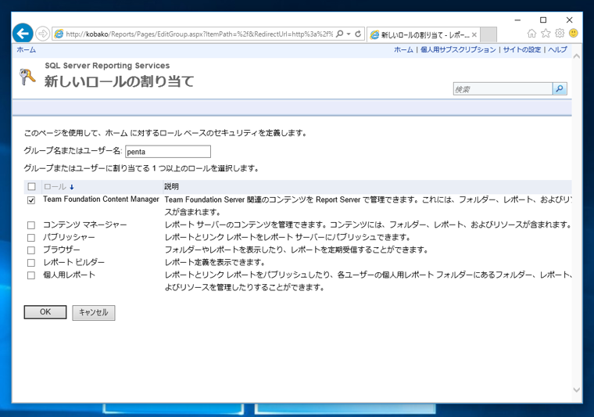
Task: Click the smiley feedback icon
Action: (574, 34)
